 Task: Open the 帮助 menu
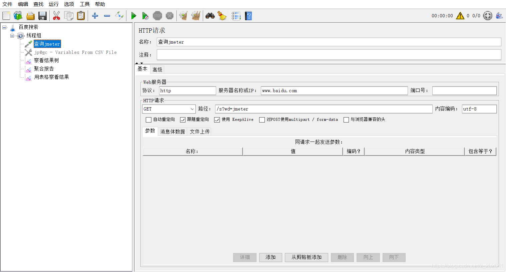(100, 4)
